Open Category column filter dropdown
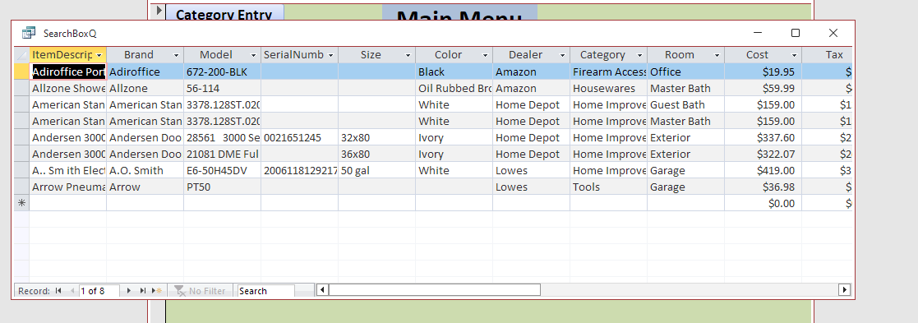918x323 pixels. tap(640, 55)
